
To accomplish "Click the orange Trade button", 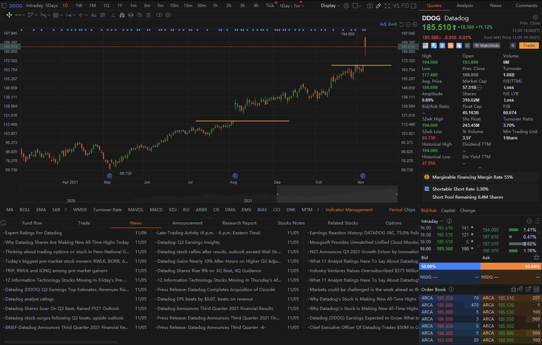I will tap(529, 46).
